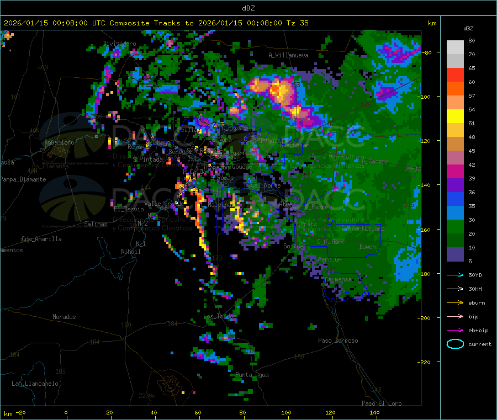497x420 pixels.
Task: Pick the orange 57-60 dBZ swatch
Action: point(455,89)
